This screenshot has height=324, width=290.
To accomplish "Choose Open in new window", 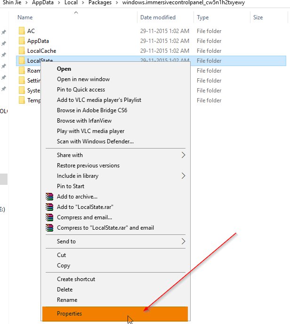I will pos(83,79).
